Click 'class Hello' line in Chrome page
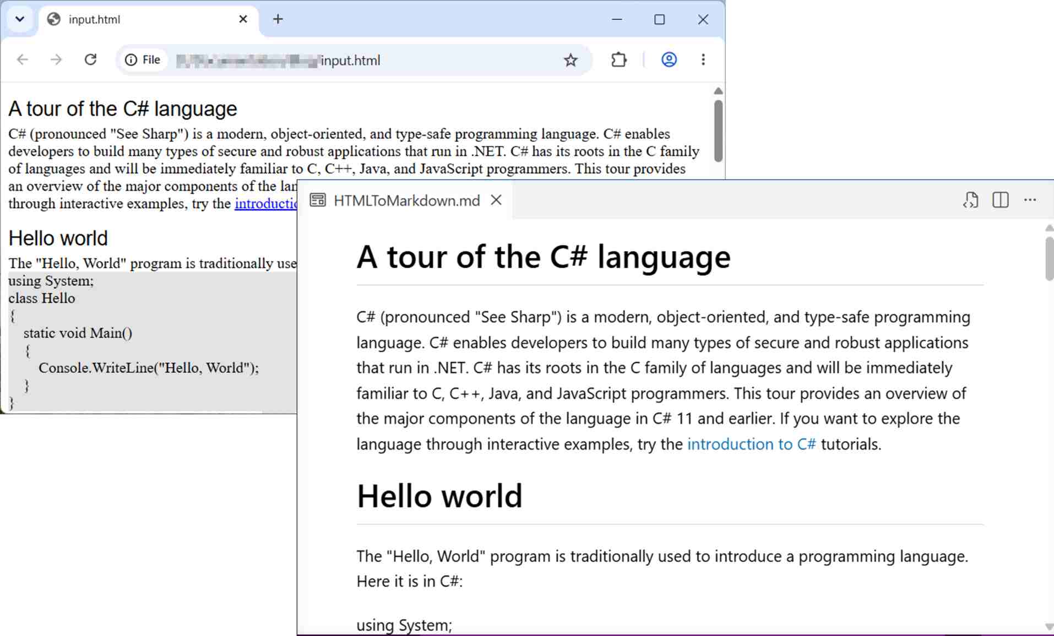 (42, 298)
